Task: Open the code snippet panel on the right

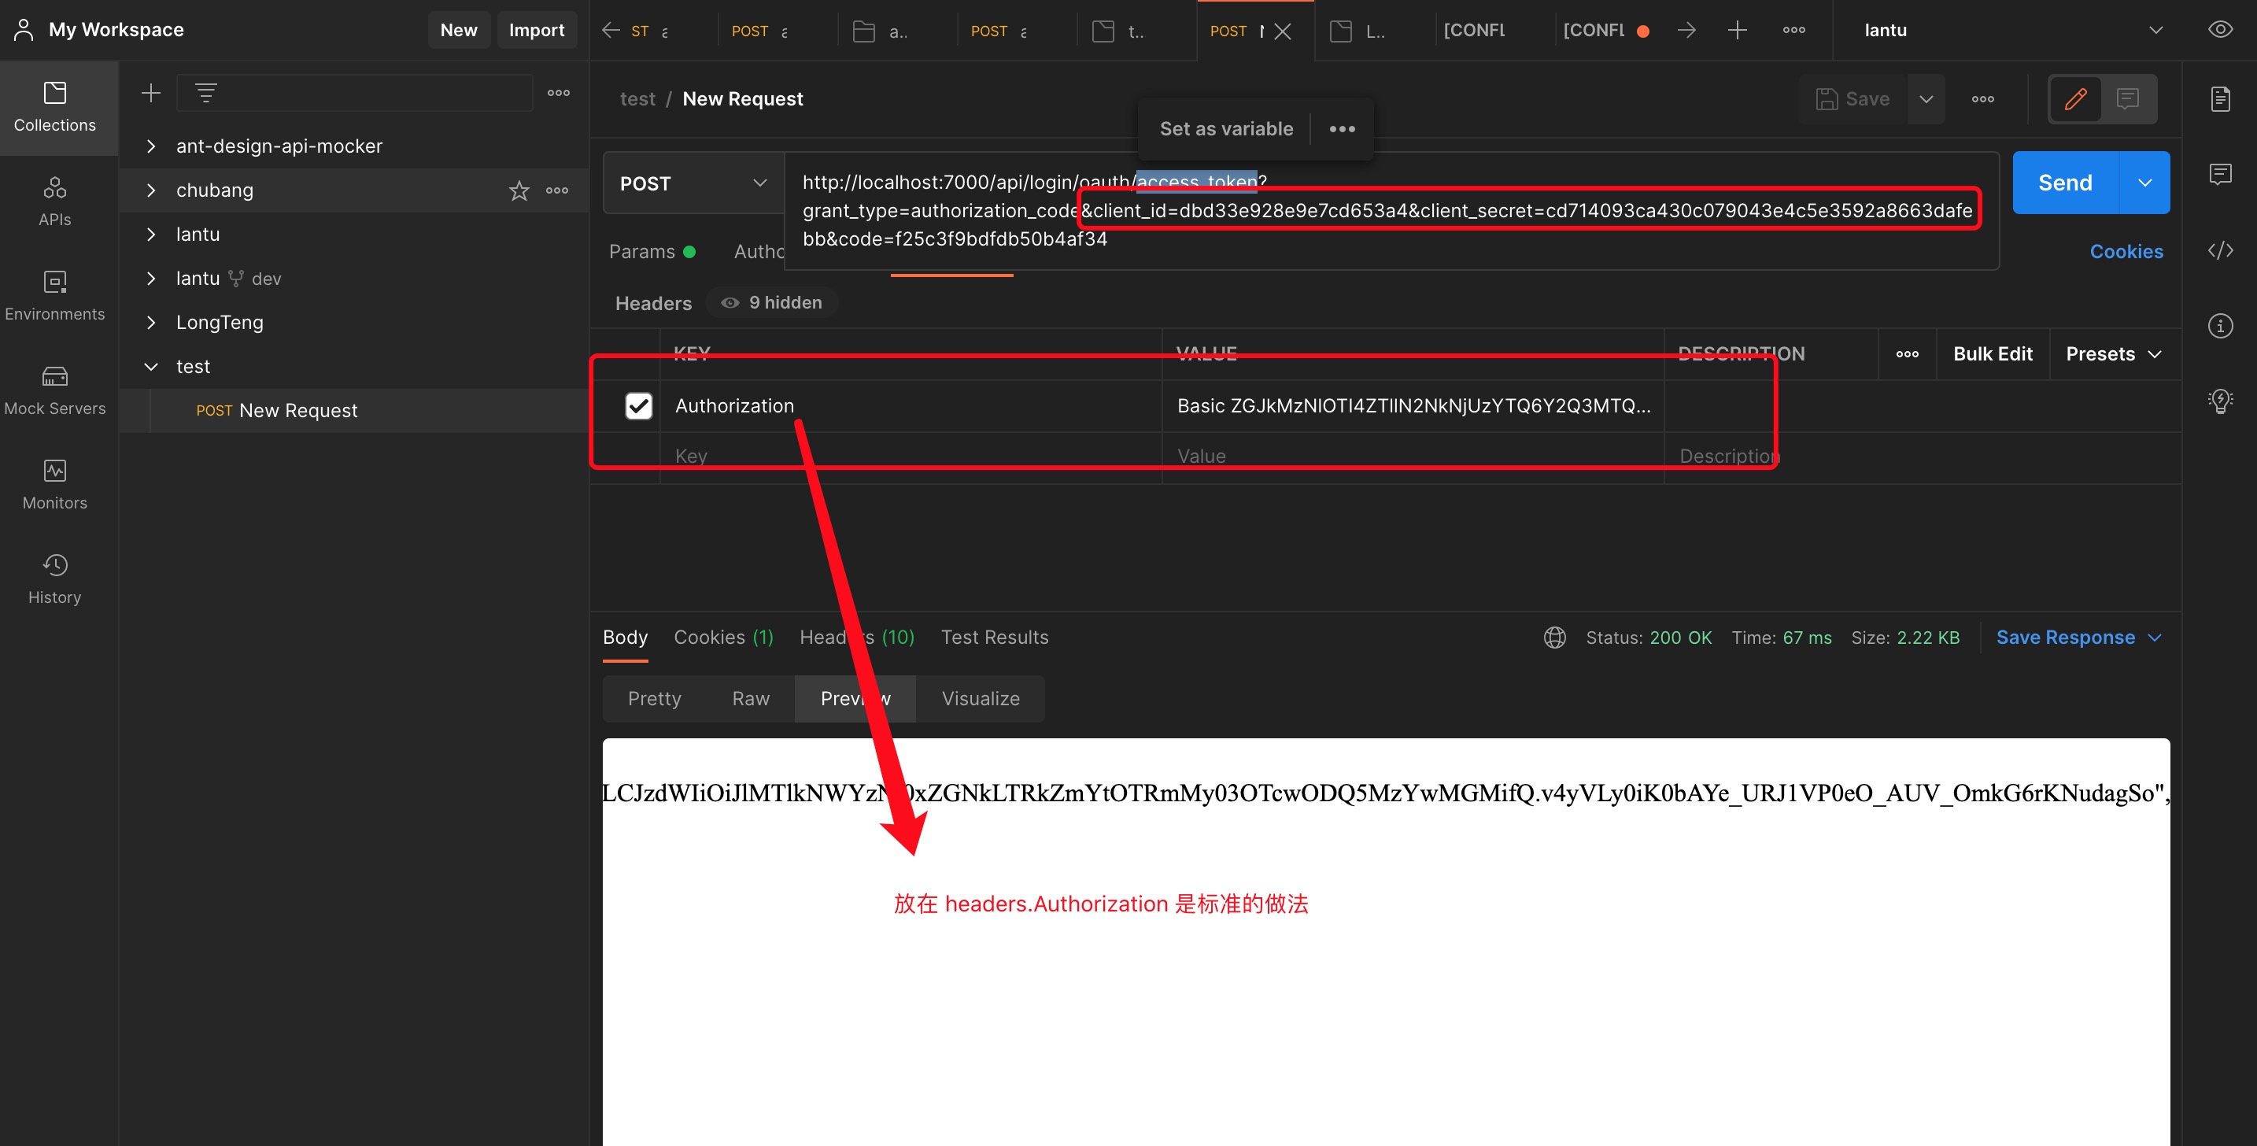Action: pyautogui.click(x=2222, y=250)
